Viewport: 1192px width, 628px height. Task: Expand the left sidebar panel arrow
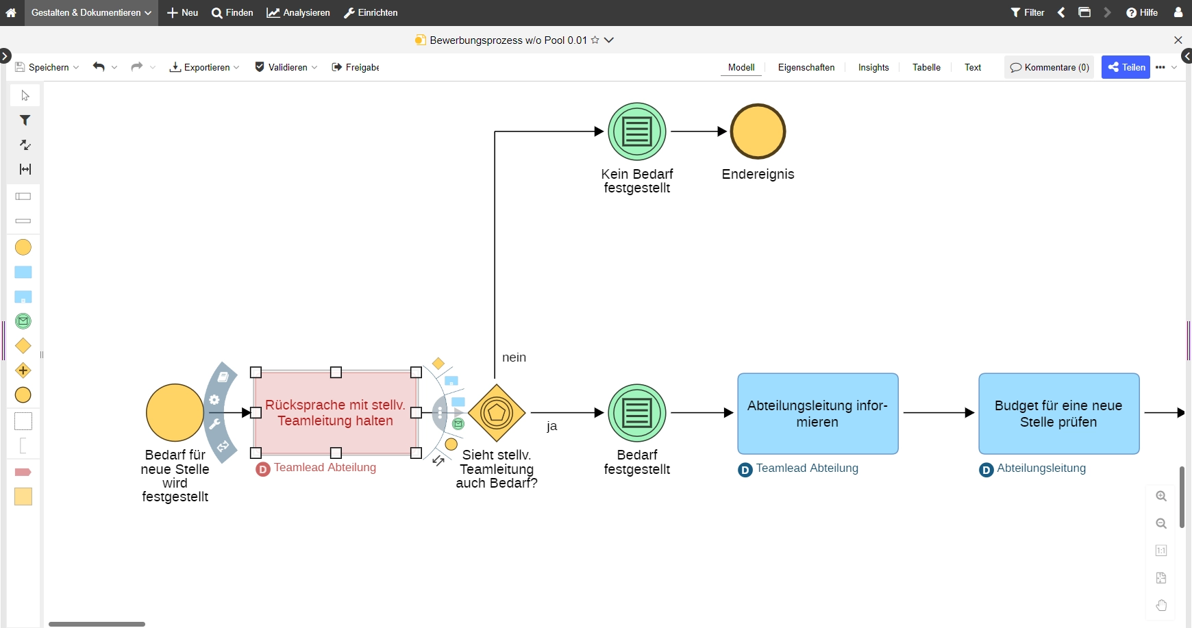[x=5, y=56]
